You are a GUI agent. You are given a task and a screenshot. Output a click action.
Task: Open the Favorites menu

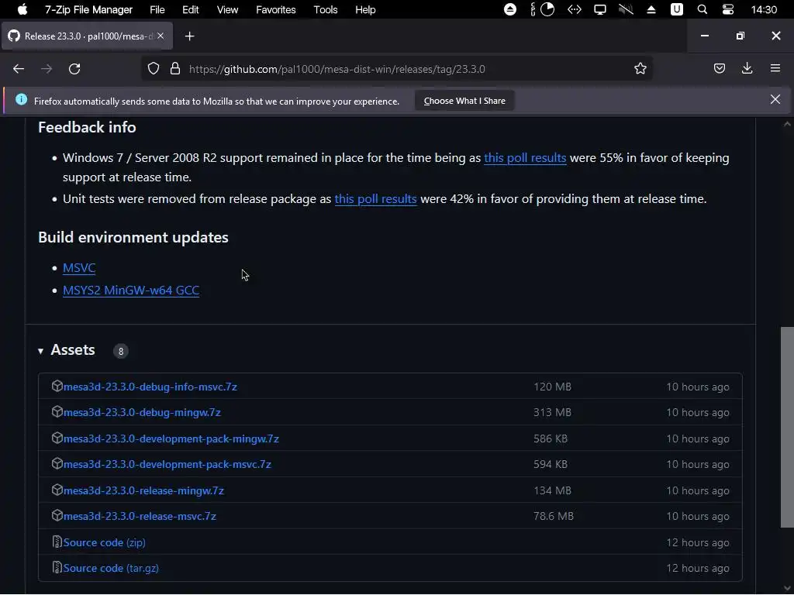tap(275, 9)
